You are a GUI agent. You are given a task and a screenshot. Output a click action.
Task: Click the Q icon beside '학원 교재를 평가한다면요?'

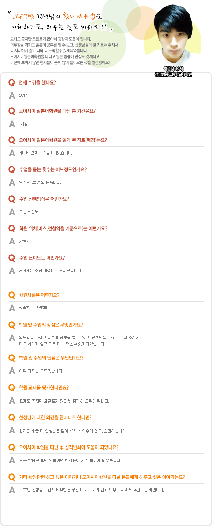coord(12,388)
